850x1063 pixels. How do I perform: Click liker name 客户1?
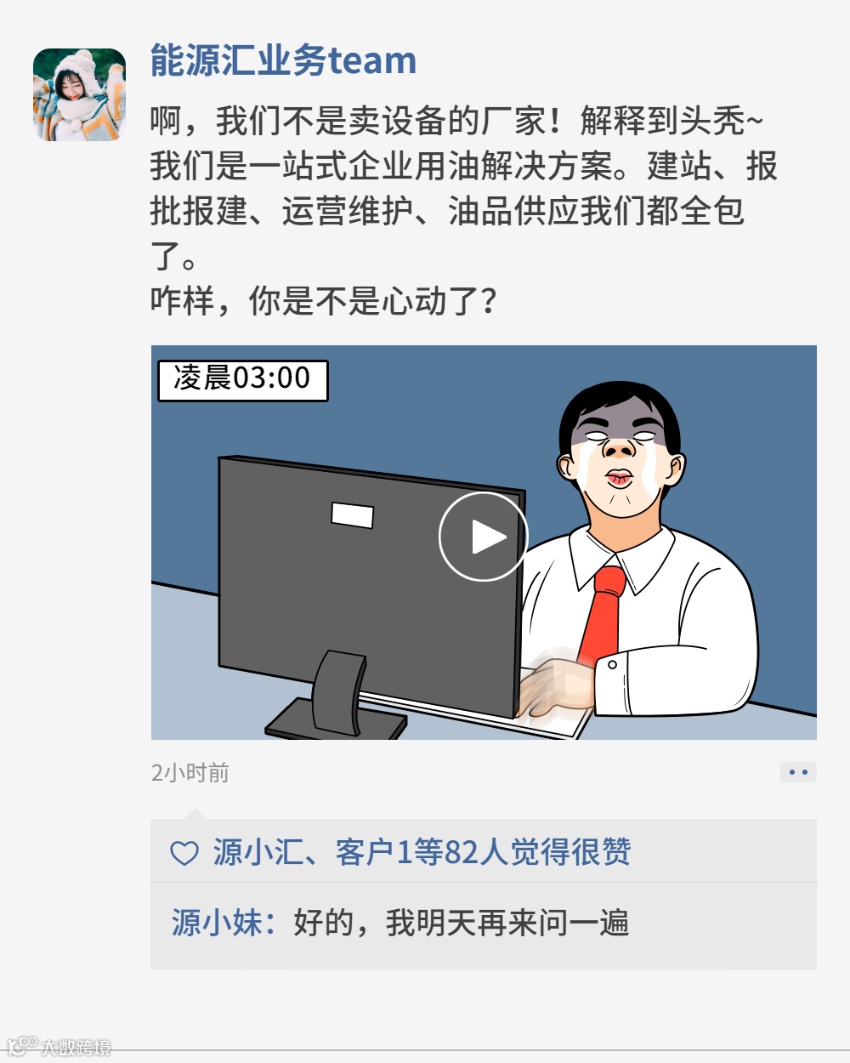pyautogui.click(x=374, y=851)
